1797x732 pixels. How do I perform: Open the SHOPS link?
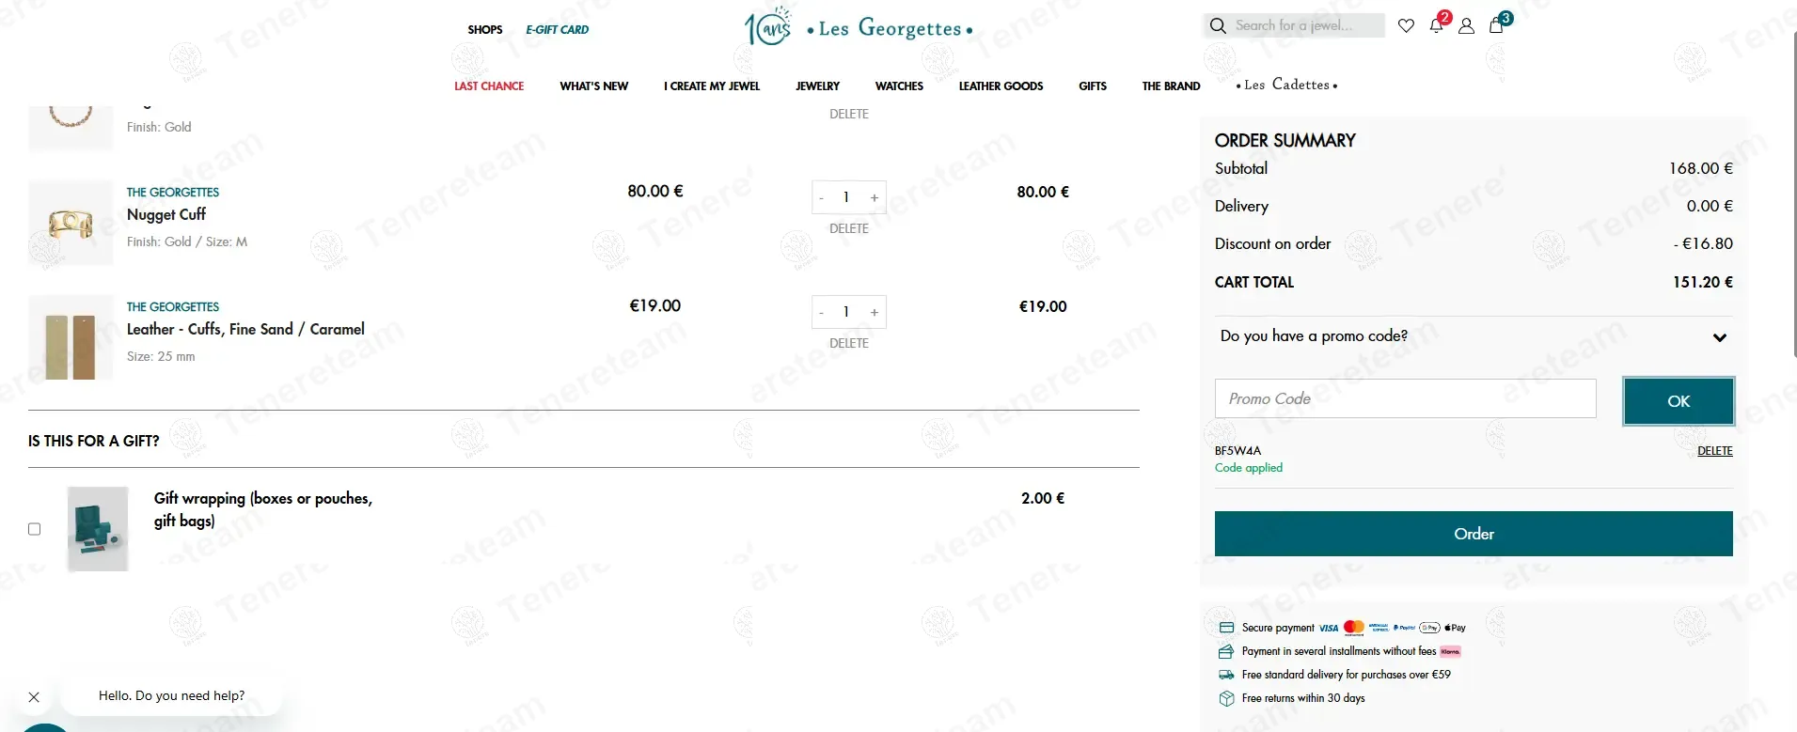click(x=485, y=30)
